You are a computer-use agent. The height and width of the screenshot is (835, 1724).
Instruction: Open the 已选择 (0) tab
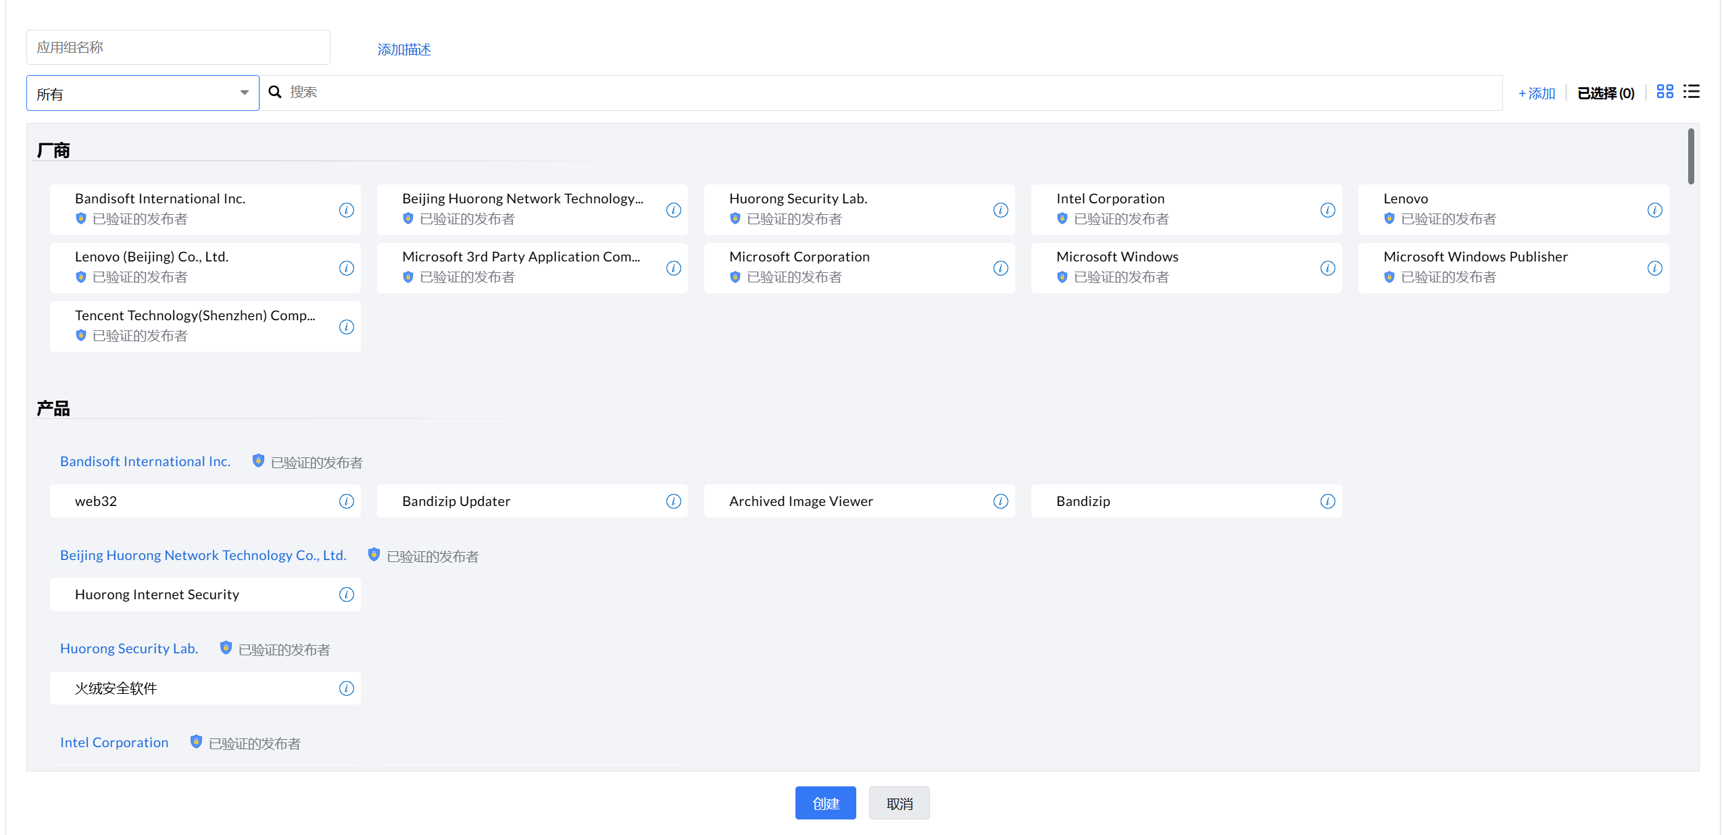1605,93
